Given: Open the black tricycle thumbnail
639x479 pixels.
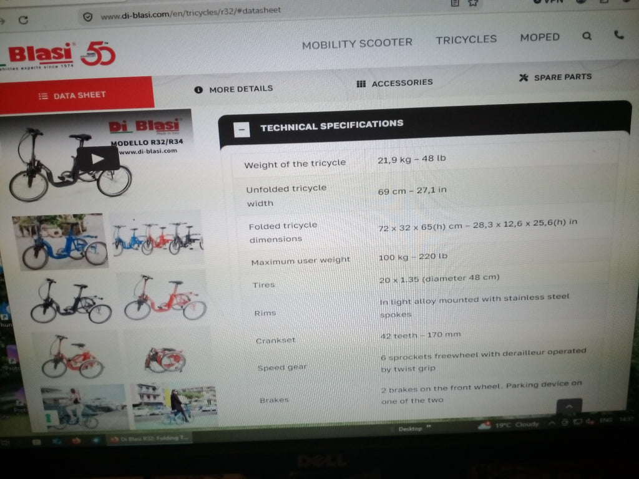Looking at the screenshot, I should click(70, 301).
